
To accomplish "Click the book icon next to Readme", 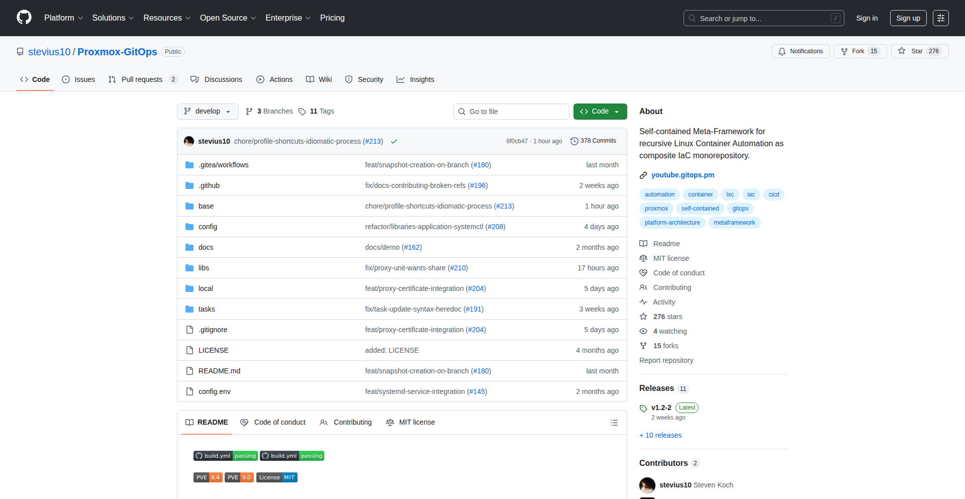I will [x=644, y=244].
